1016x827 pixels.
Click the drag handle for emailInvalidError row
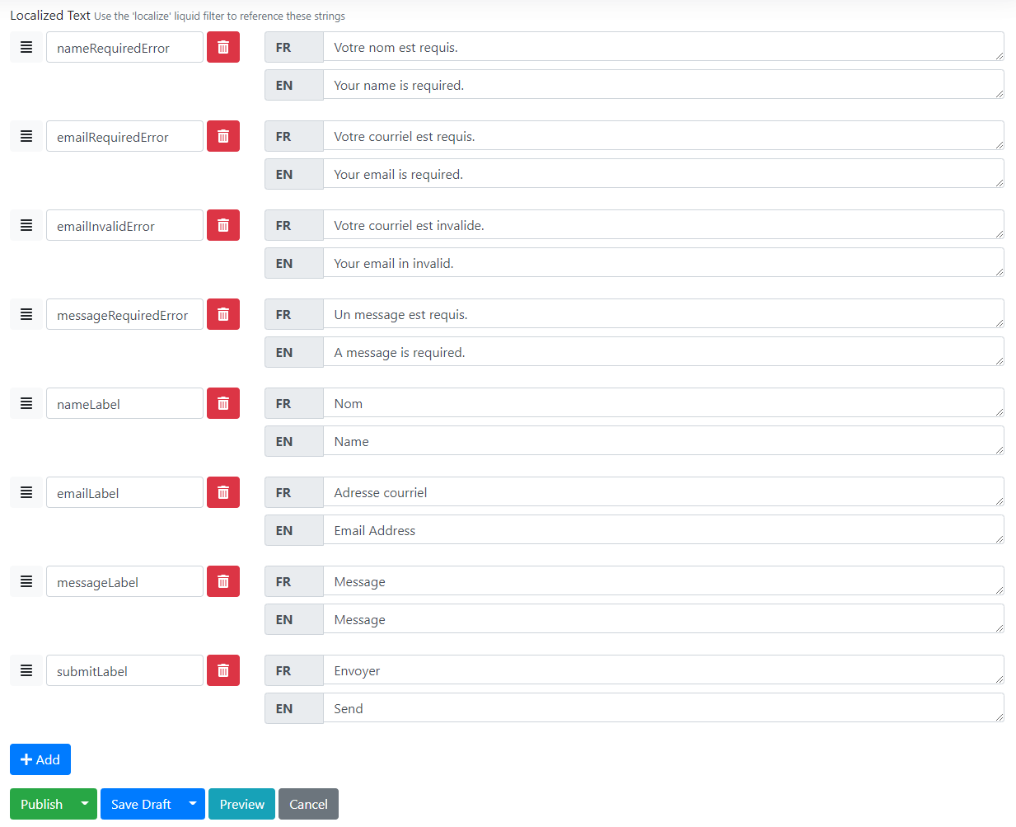point(26,225)
